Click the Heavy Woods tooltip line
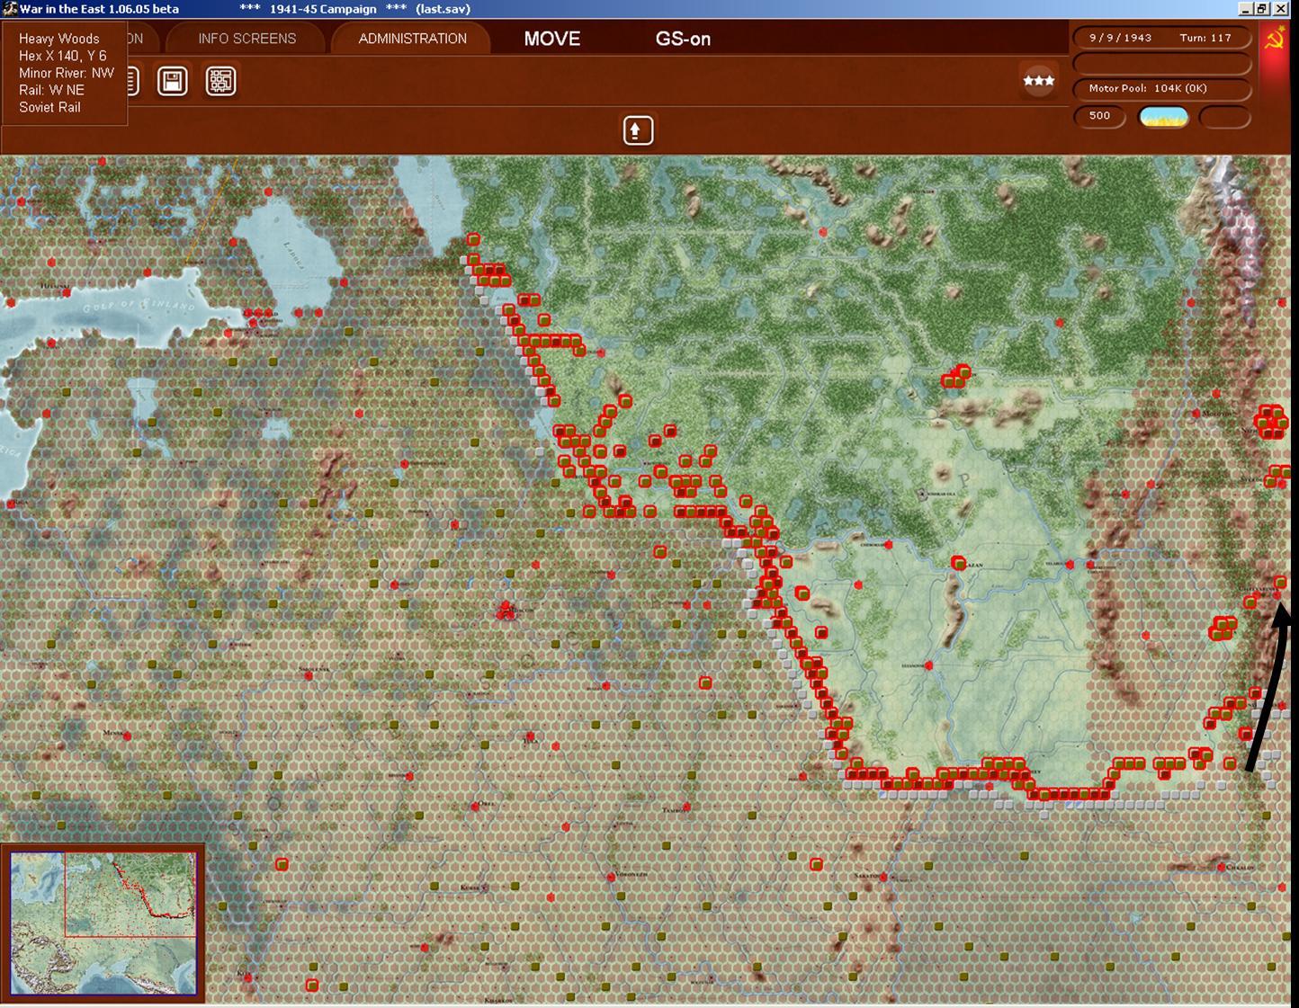 (x=59, y=39)
